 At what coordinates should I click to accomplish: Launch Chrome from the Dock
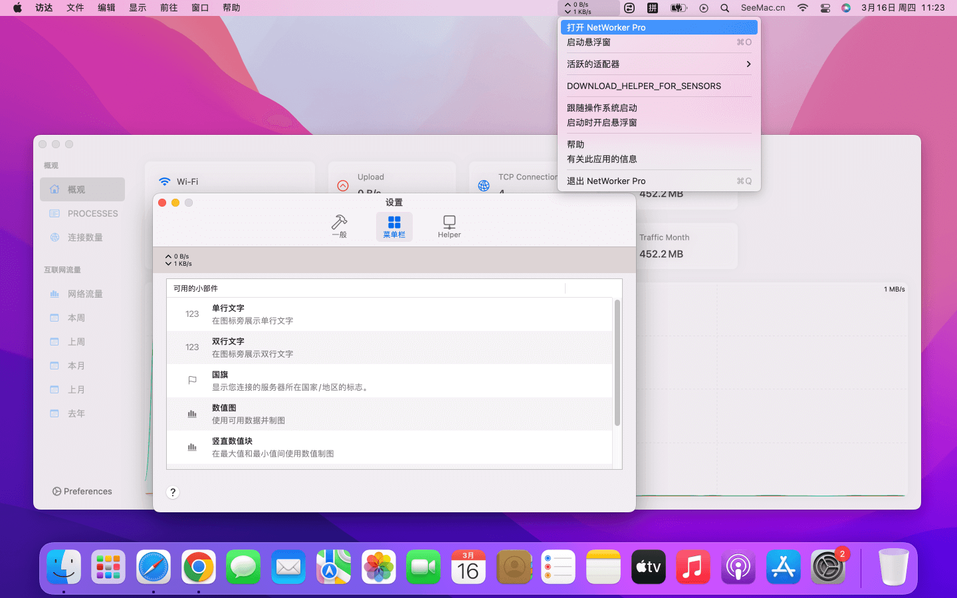(x=198, y=567)
